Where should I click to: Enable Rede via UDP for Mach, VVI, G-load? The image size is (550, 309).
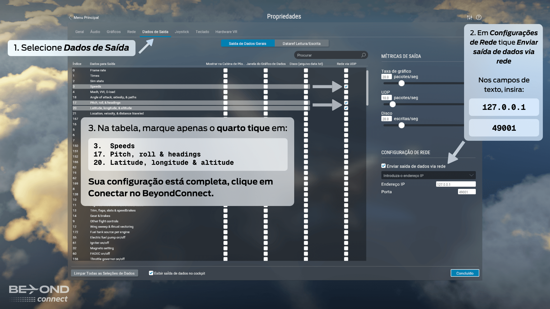tap(346, 92)
